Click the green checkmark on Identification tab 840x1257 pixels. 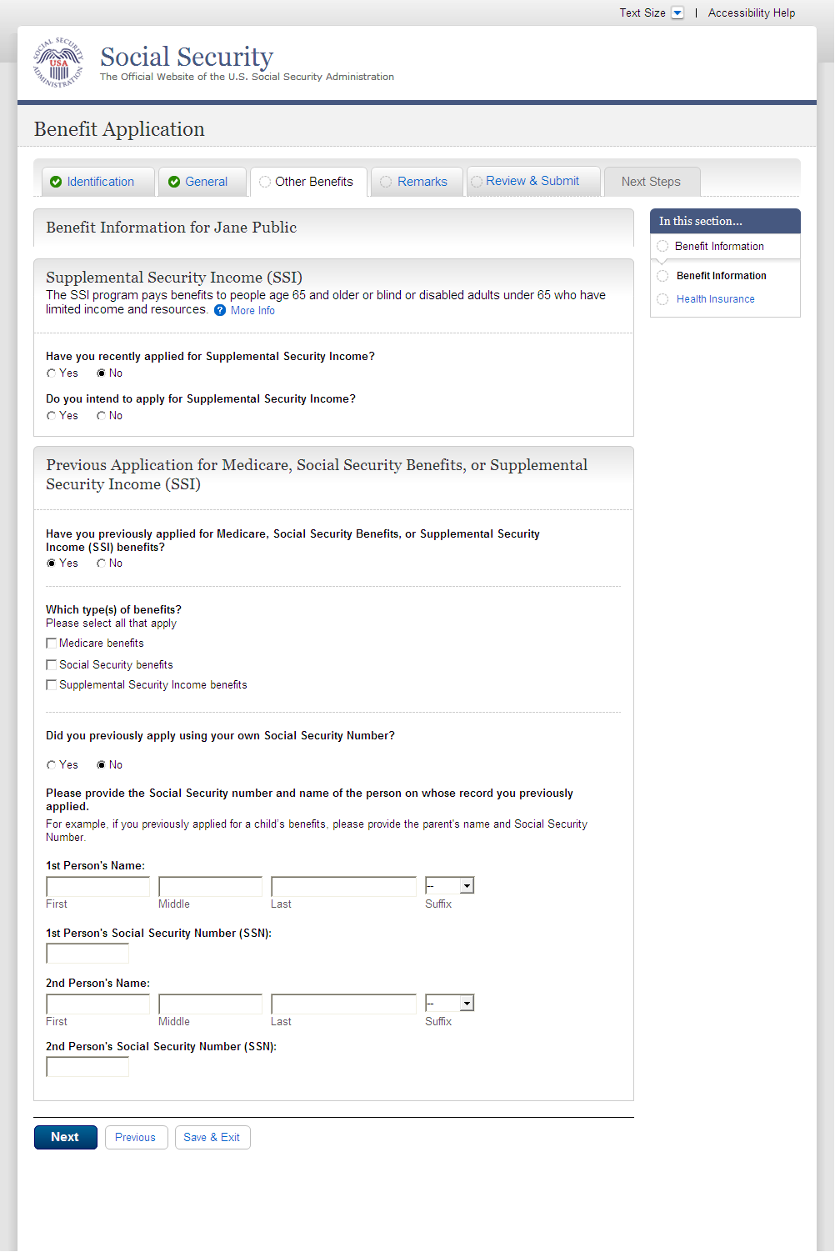pyautogui.click(x=56, y=182)
